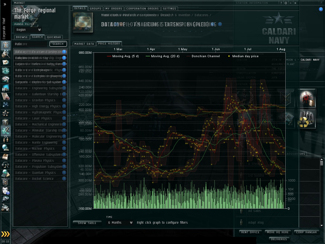Show info for Datacore - Plasma Physics
325x244 pixels.
click(x=64, y=160)
